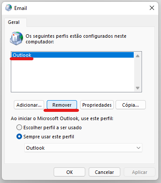Click the chevron arrow of profile combo box
The height and width of the screenshot is (183, 161).
click(138, 148)
